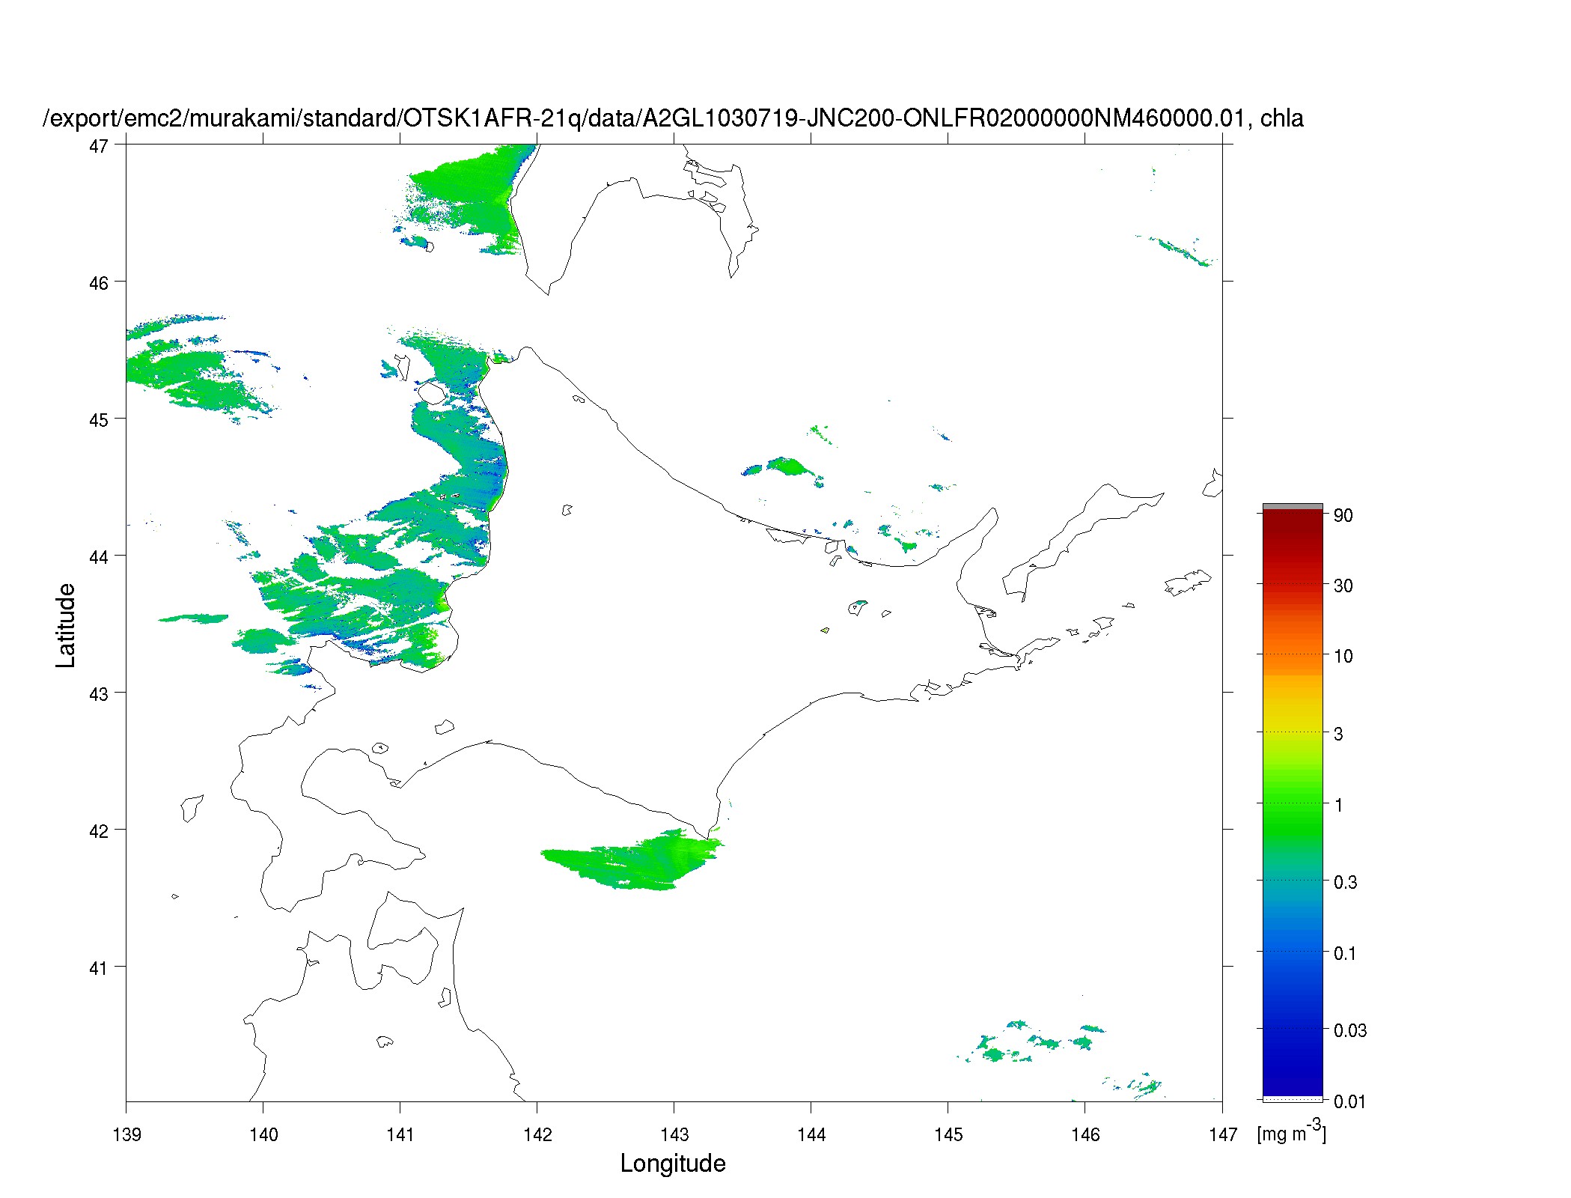Click latitude tick label 47
The width and height of the screenshot is (1571, 1198).
tap(98, 146)
